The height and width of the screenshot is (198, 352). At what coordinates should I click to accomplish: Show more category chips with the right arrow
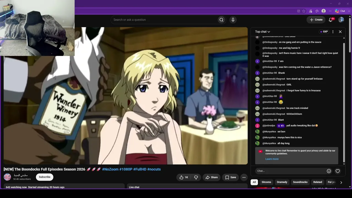point(341,182)
